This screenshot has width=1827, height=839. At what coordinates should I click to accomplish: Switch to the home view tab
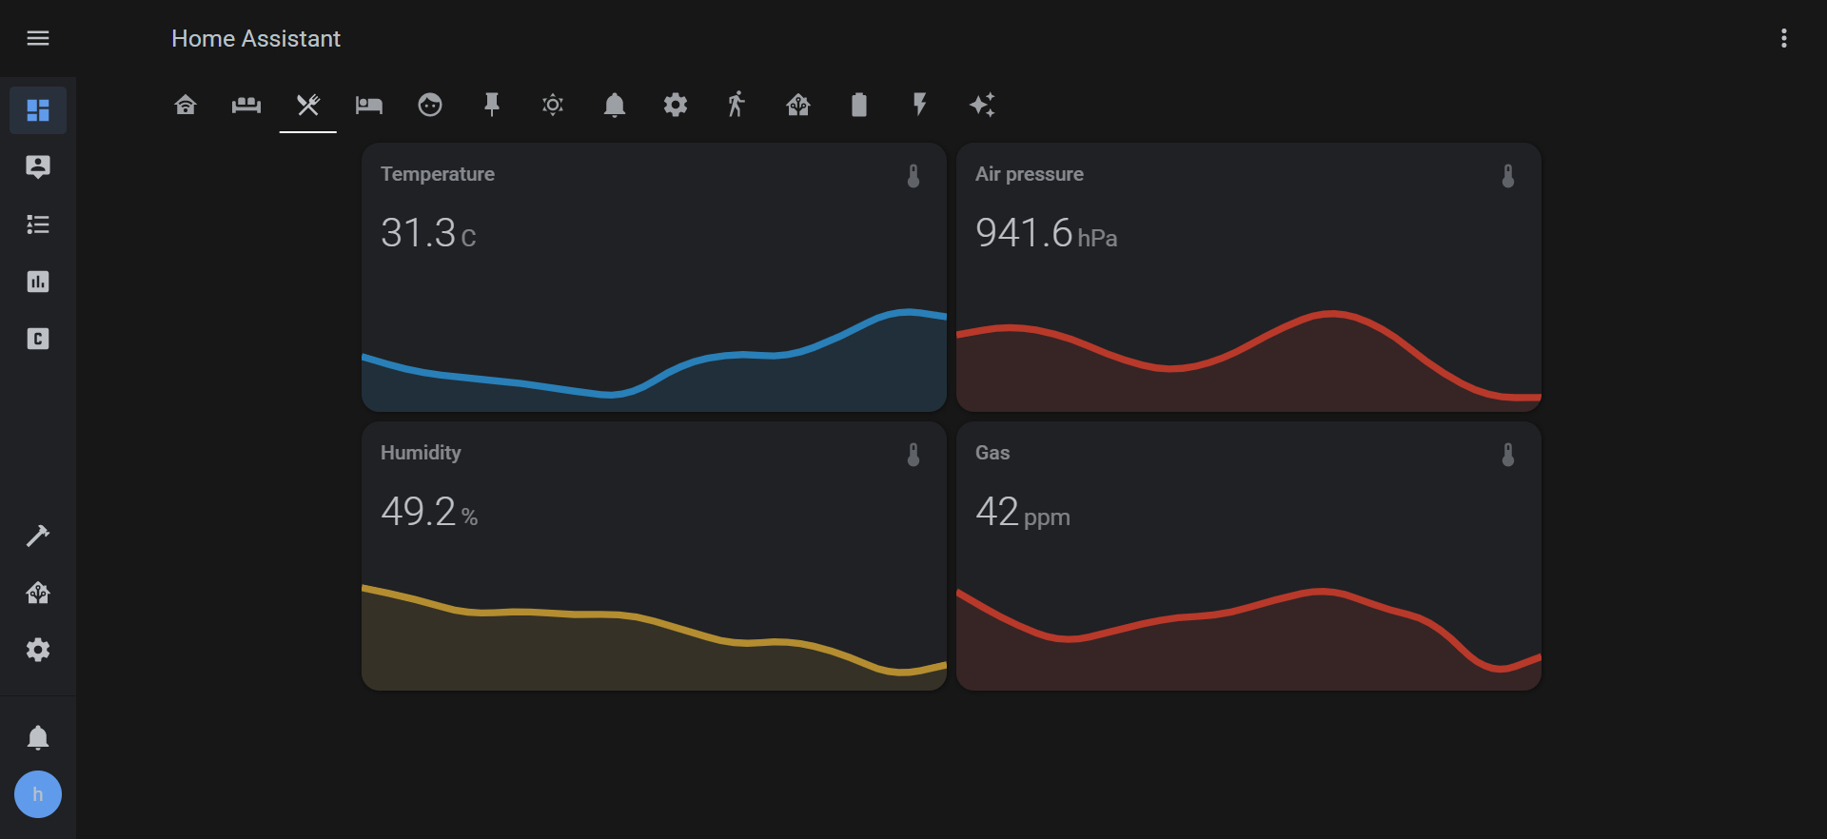click(x=186, y=105)
